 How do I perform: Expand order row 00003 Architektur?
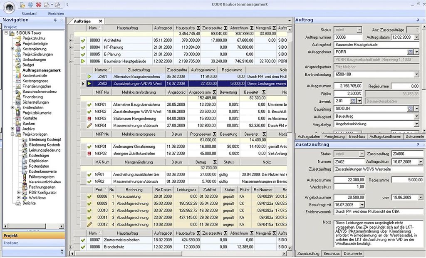[x=71, y=40]
